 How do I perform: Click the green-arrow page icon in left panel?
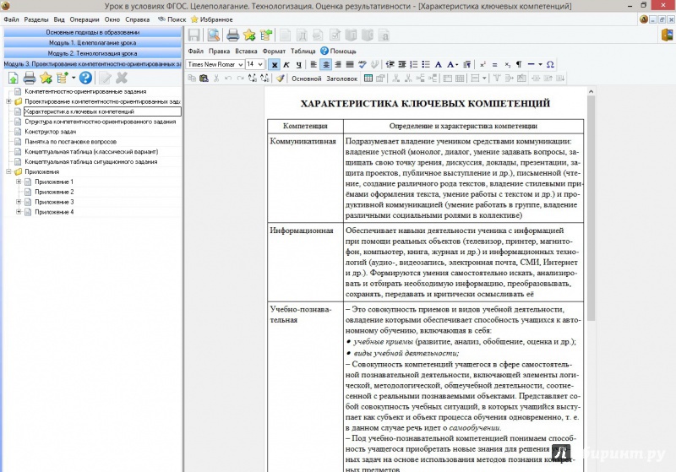(13, 78)
